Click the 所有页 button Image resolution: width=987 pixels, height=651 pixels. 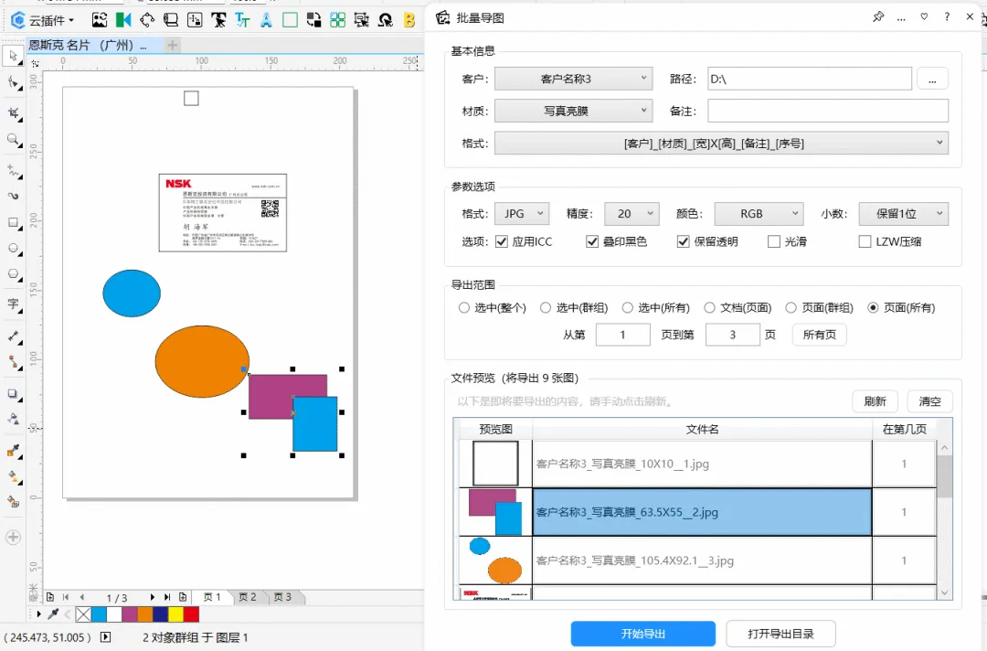(820, 335)
